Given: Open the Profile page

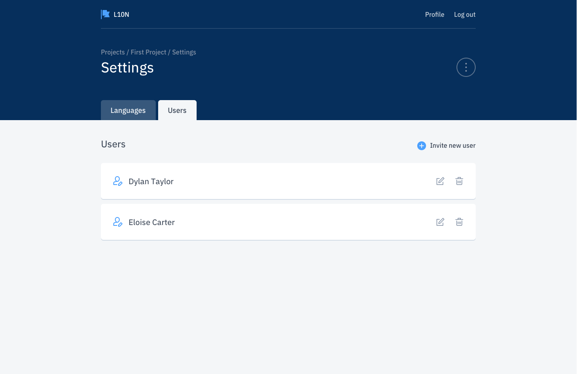Looking at the screenshot, I should click(434, 14).
